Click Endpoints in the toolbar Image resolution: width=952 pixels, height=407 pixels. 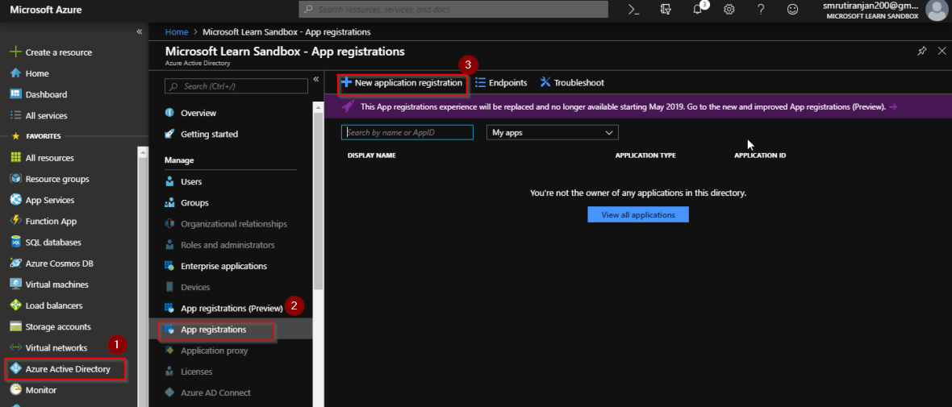point(501,82)
